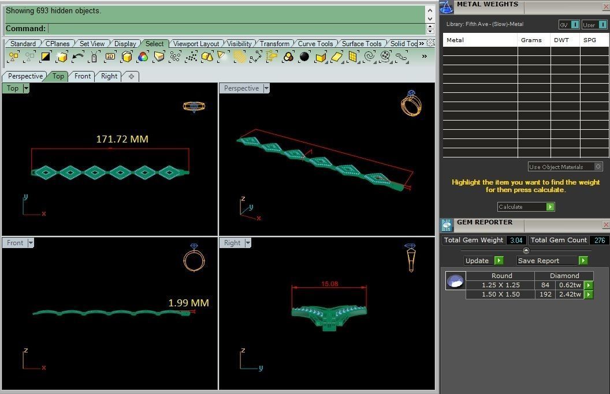Click the Select Polysurfaces icon
Image resolution: width=610 pixels, height=394 pixels.
(207, 57)
